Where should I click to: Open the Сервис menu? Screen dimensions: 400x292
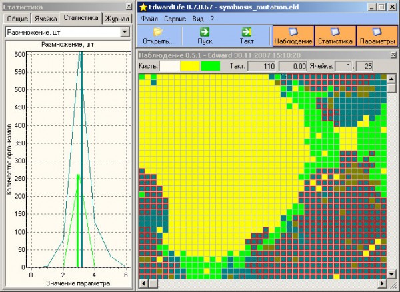coord(174,19)
